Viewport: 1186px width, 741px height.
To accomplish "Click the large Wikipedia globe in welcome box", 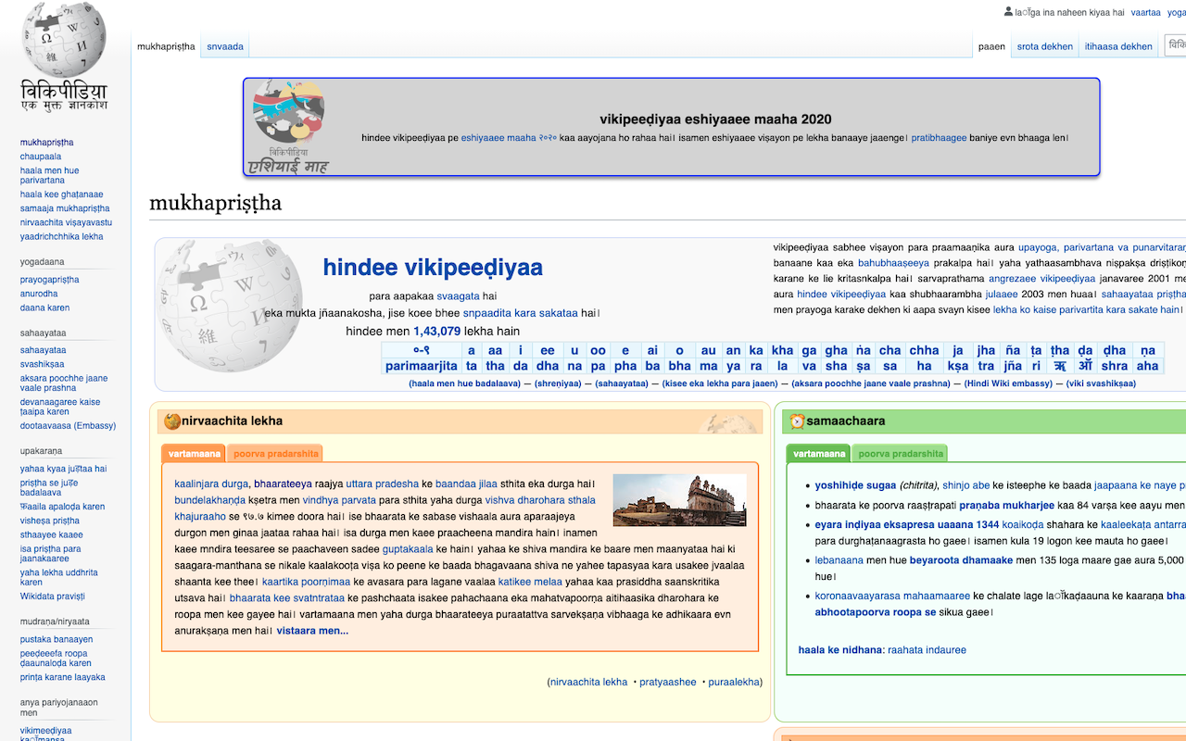I will pyautogui.click(x=228, y=306).
